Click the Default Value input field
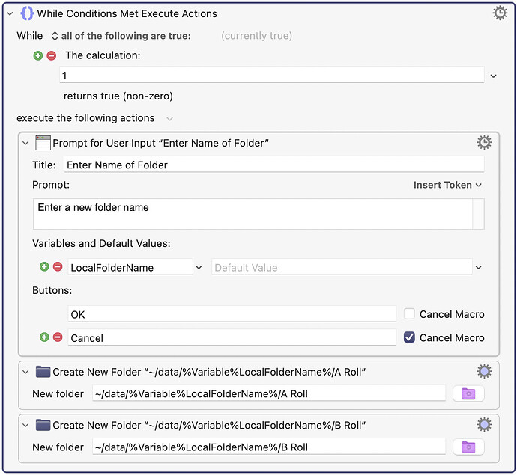The width and height of the screenshot is (517, 475). click(342, 267)
